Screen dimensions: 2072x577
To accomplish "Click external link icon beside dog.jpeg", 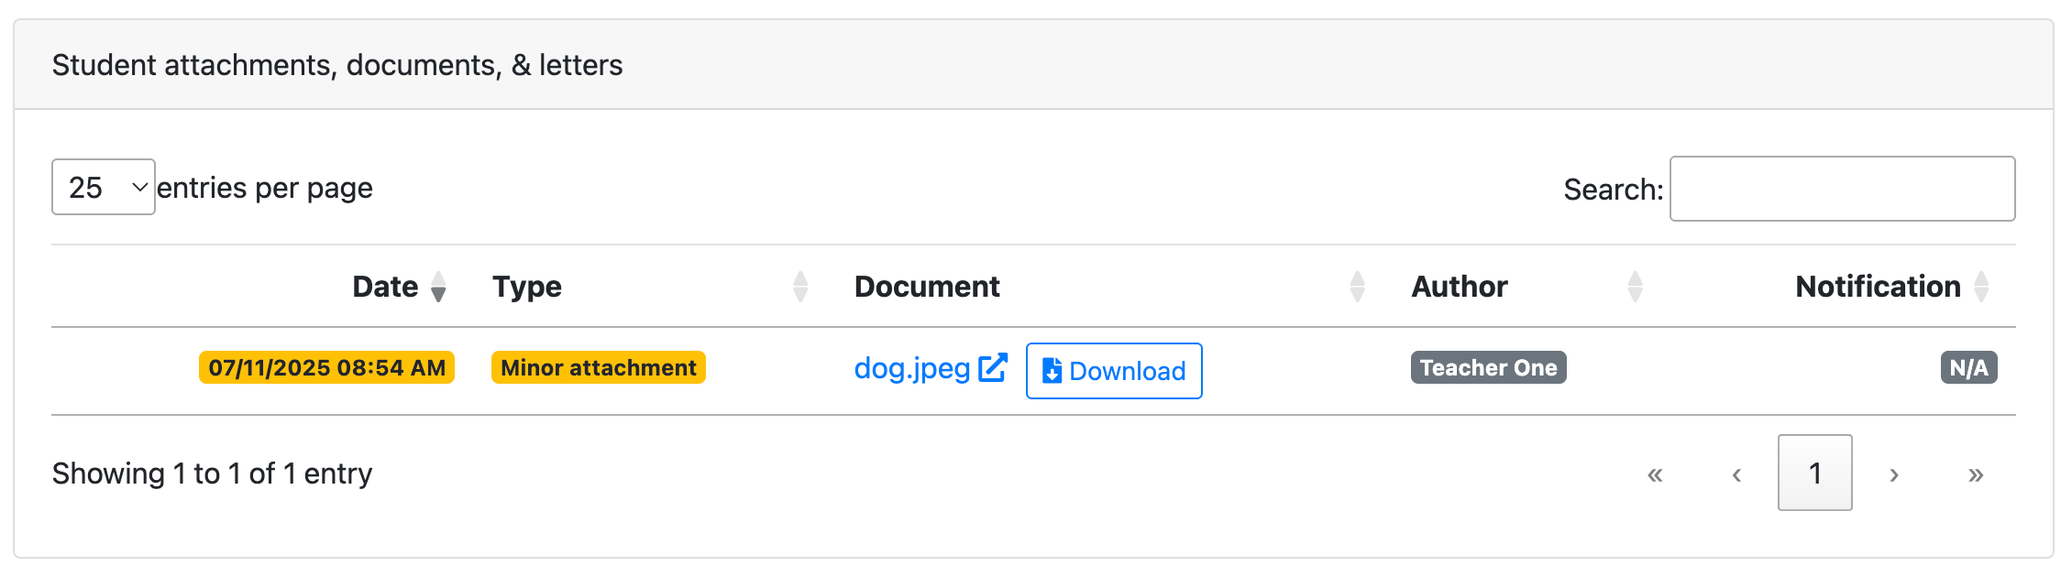I will point(993,367).
